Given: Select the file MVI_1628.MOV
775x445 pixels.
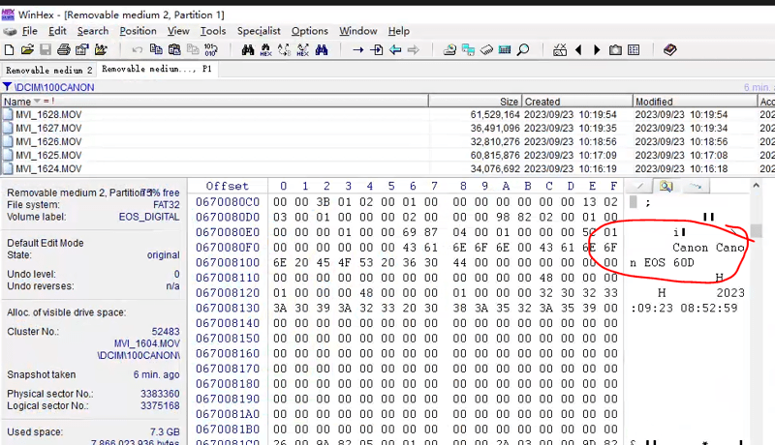Looking at the screenshot, I should click(x=47, y=114).
